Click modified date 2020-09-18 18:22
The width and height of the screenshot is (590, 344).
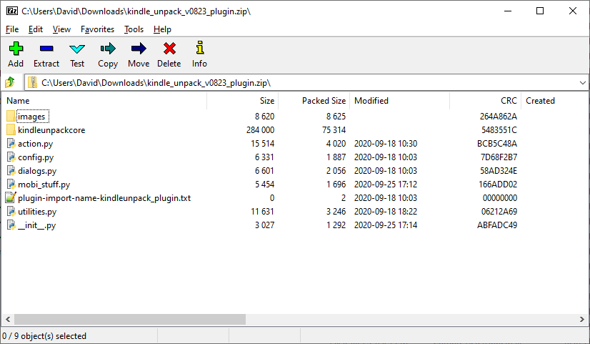click(386, 212)
